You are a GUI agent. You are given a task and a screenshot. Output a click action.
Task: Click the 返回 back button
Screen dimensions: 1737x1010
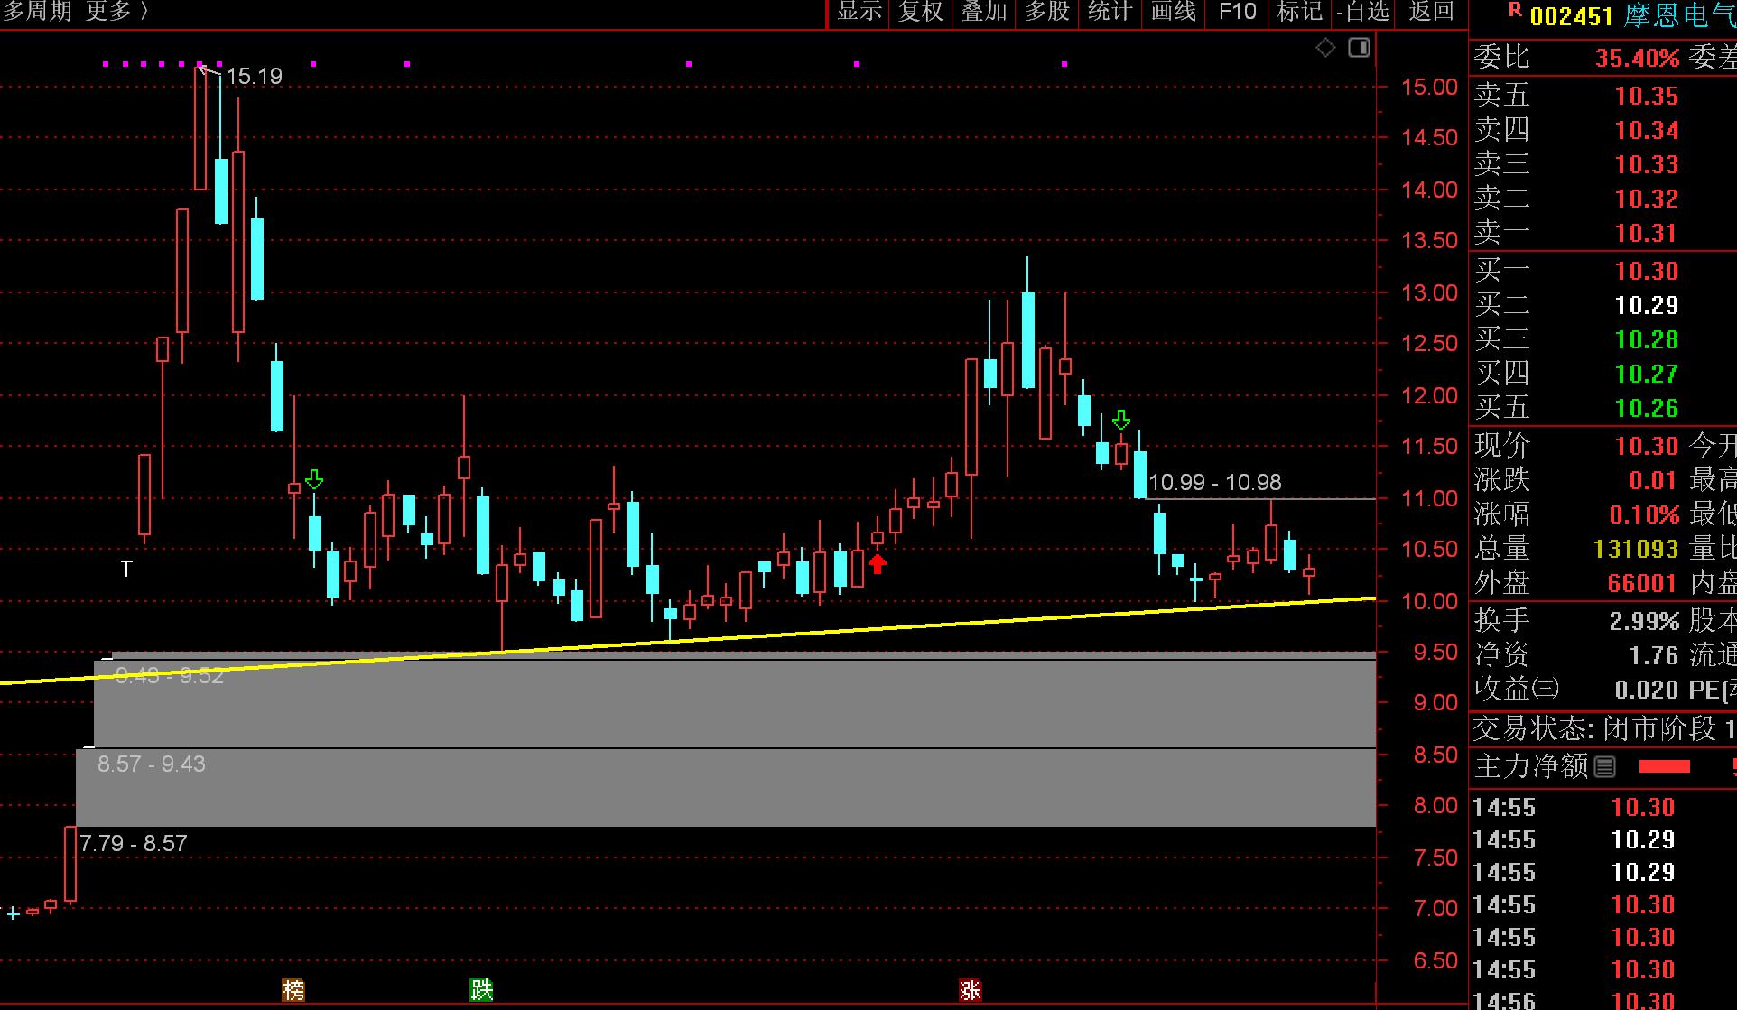(x=1432, y=12)
